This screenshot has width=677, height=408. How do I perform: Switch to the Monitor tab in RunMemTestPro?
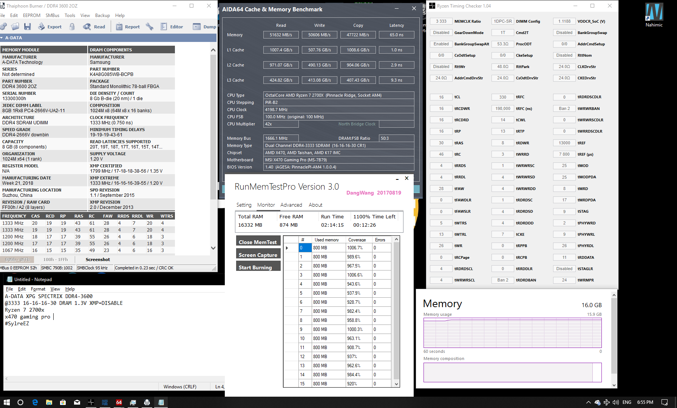pos(266,205)
